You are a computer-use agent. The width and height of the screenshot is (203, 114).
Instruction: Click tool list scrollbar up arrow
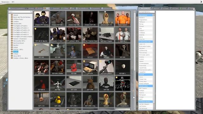(154, 15)
